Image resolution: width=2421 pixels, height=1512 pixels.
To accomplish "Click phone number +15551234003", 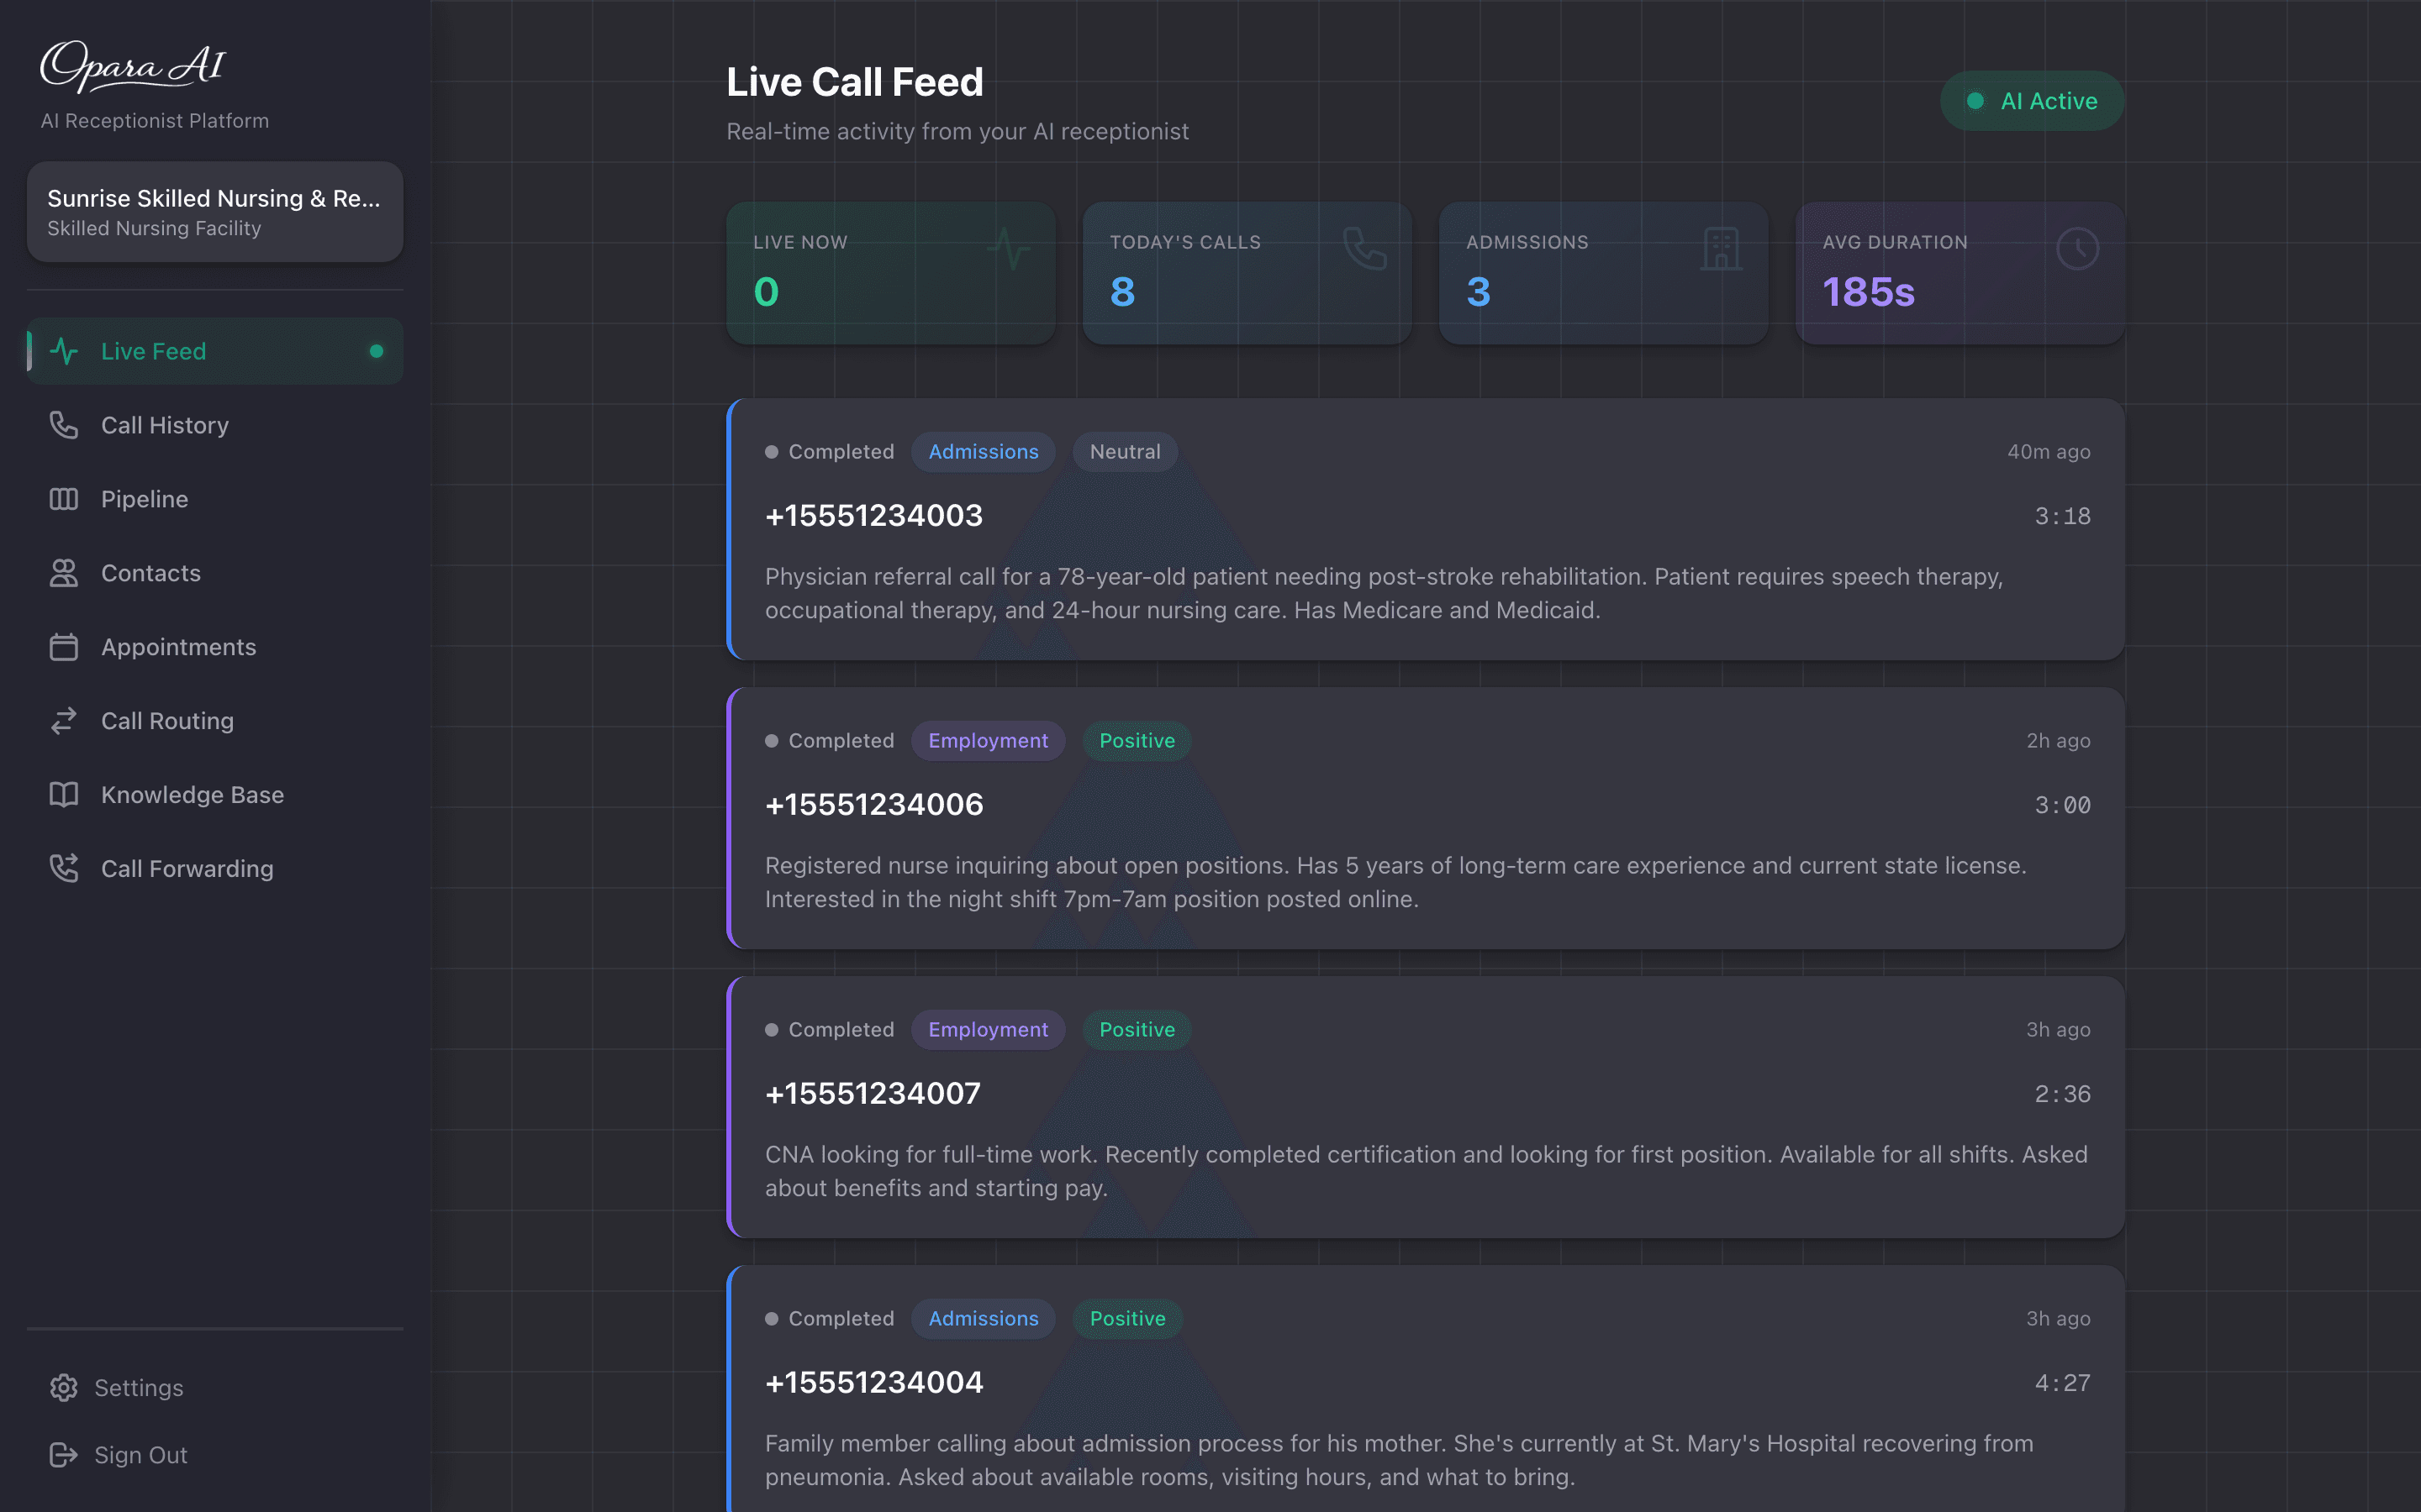I will 873,516.
